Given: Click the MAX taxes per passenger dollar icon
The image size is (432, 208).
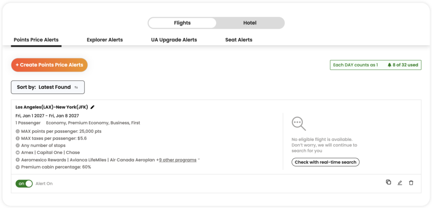Looking at the screenshot, I should tap(18, 139).
